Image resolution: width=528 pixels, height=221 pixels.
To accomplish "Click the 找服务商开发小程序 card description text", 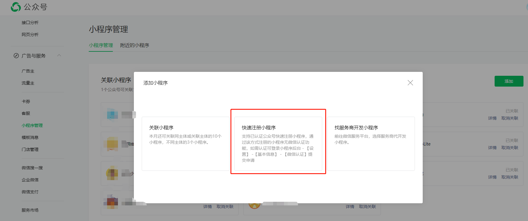I will (370, 139).
